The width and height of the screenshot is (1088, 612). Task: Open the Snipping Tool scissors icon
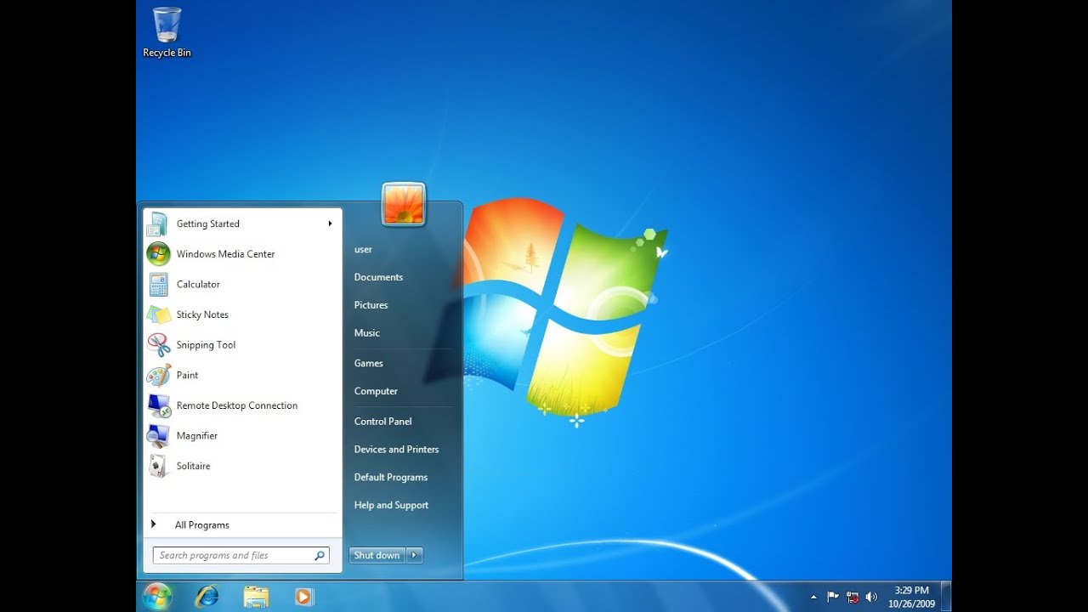pos(158,345)
